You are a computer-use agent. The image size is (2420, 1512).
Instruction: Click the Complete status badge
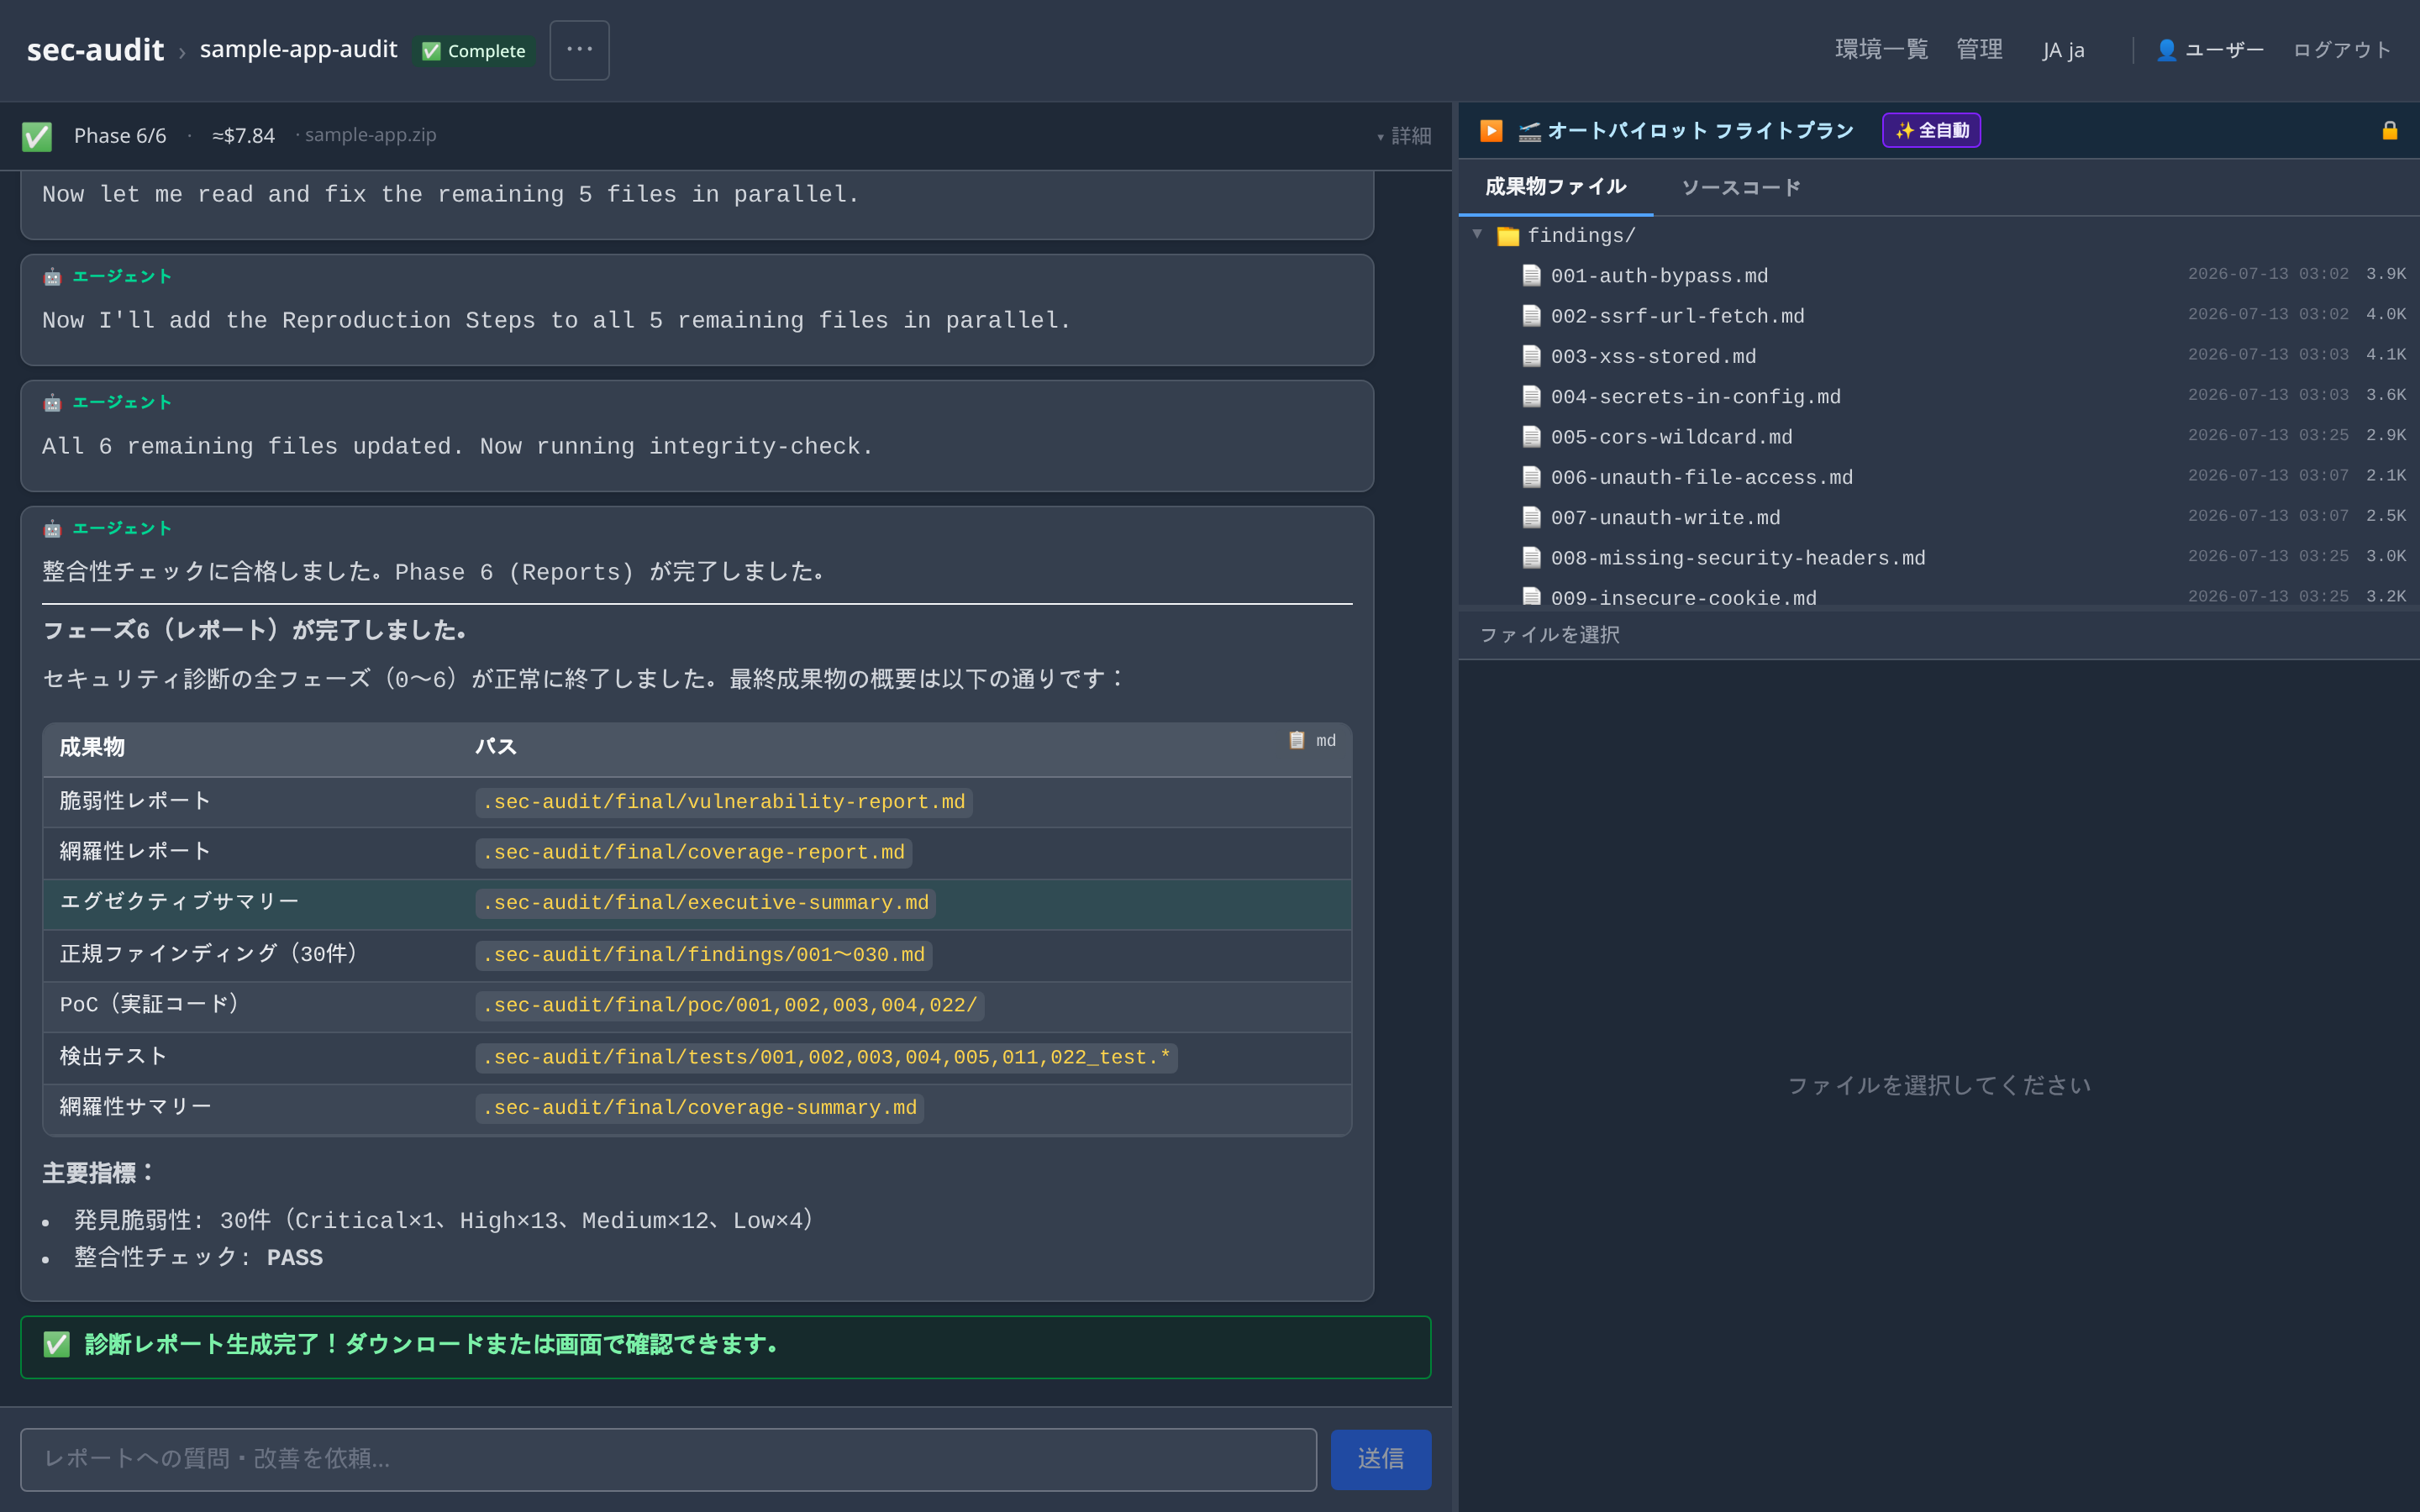474,51
